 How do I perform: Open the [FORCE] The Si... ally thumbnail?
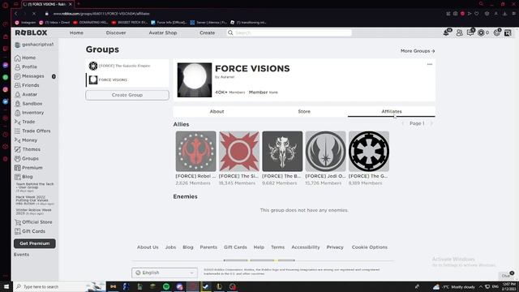pyautogui.click(x=239, y=152)
